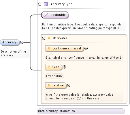Select the Accuracy element node
Viewport: 130px width, 115px height.
pos(10,42)
